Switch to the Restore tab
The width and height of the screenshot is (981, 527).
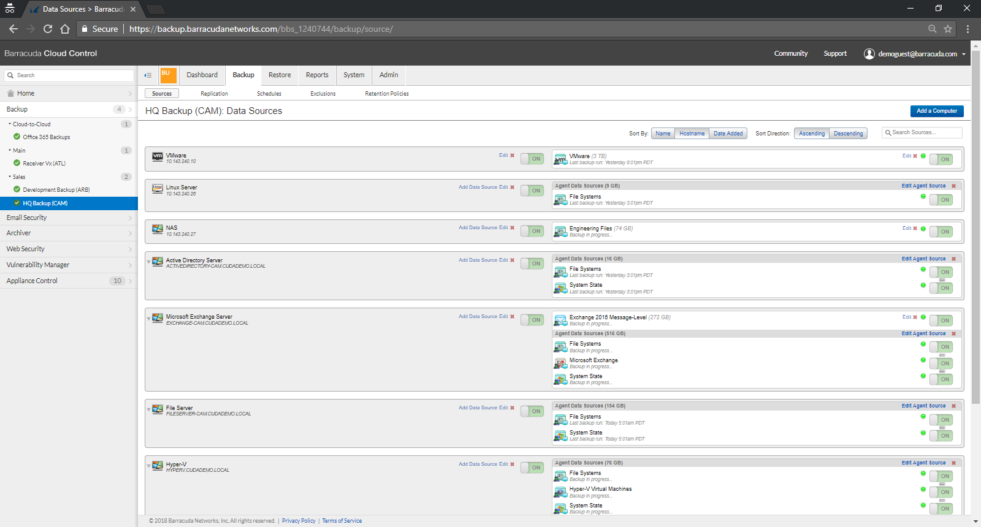(x=280, y=75)
